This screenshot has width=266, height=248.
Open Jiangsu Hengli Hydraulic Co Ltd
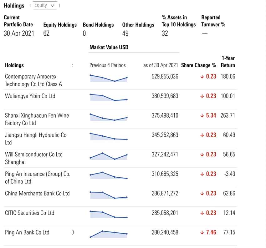(36, 139)
